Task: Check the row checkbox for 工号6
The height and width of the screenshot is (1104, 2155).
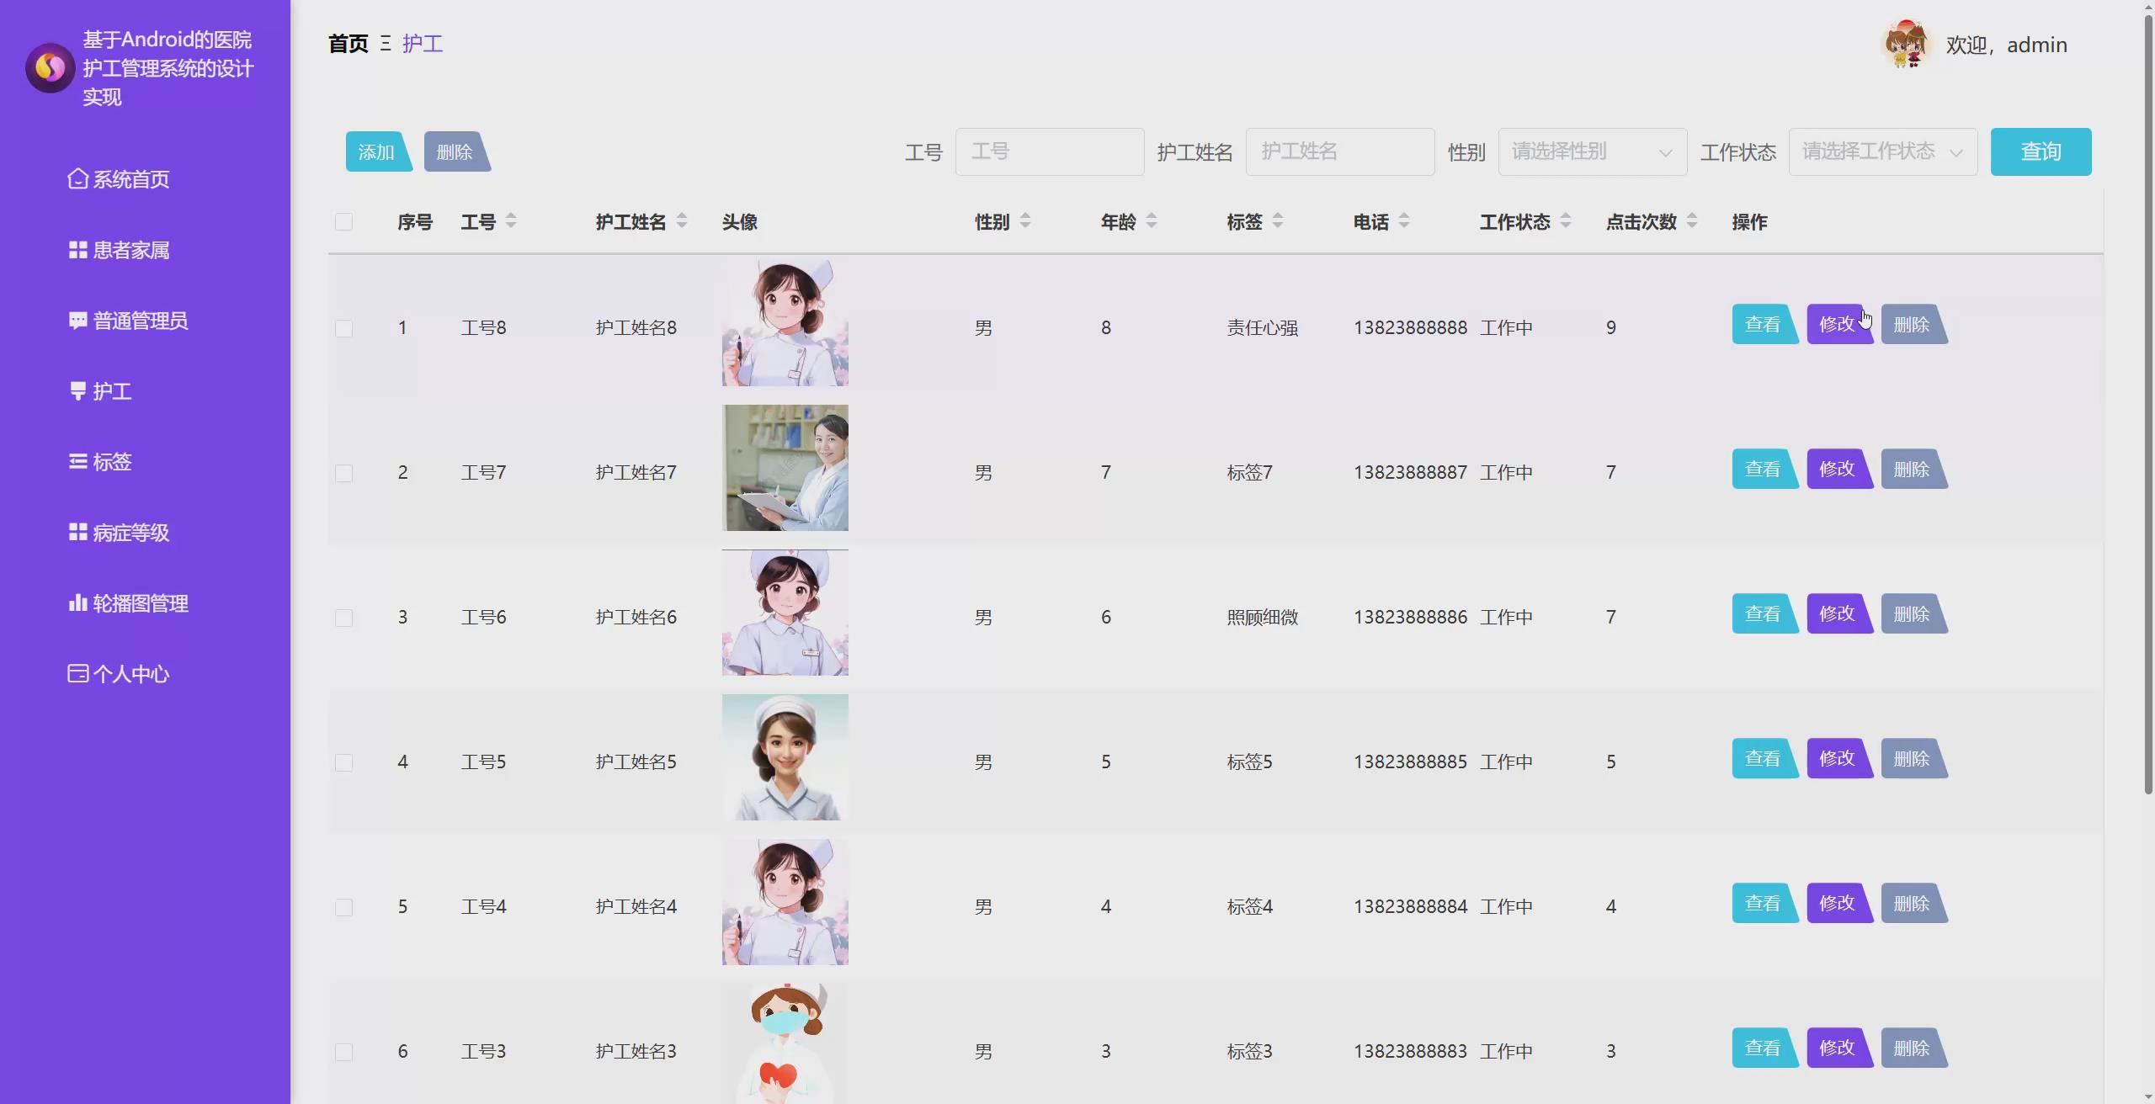Action: 343,618
